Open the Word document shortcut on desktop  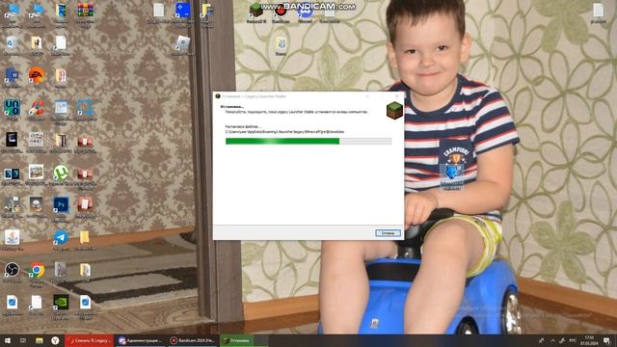point(12,75)
